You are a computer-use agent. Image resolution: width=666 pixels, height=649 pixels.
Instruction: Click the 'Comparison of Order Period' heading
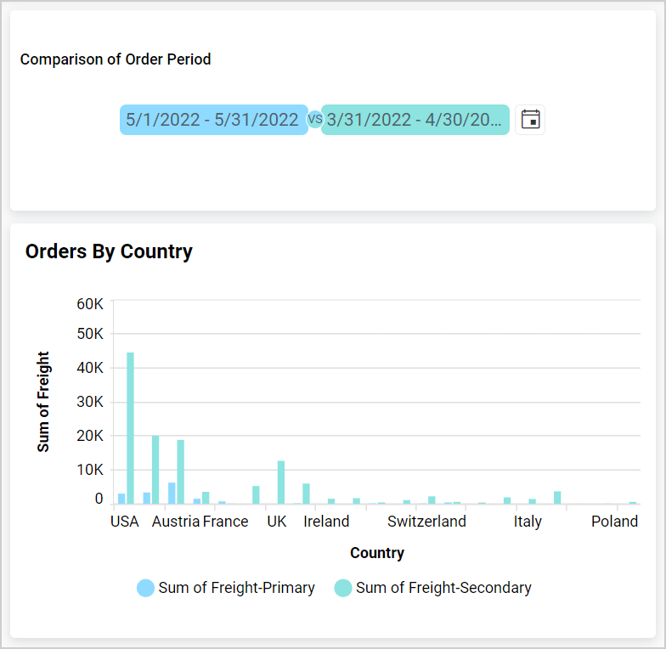click(x=116, y=59)
